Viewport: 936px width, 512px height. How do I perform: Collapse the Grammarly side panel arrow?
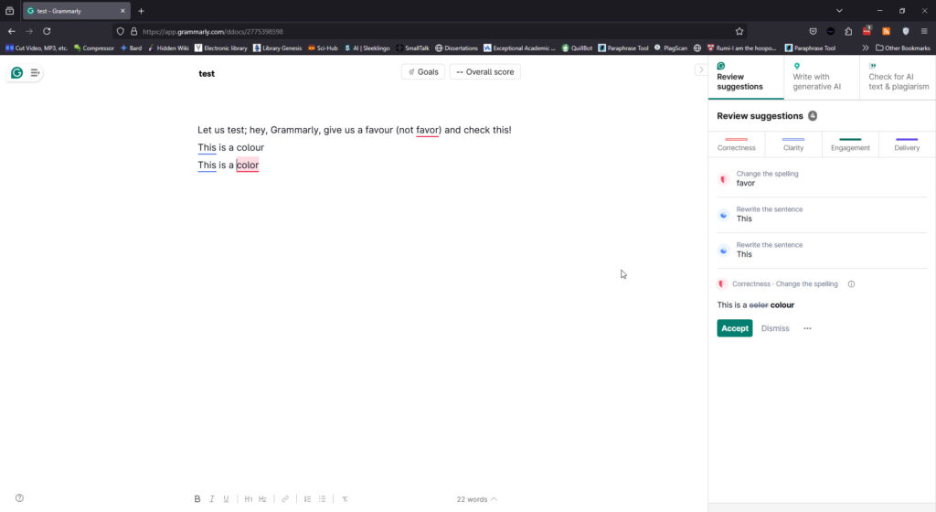(x=701, y=69)
